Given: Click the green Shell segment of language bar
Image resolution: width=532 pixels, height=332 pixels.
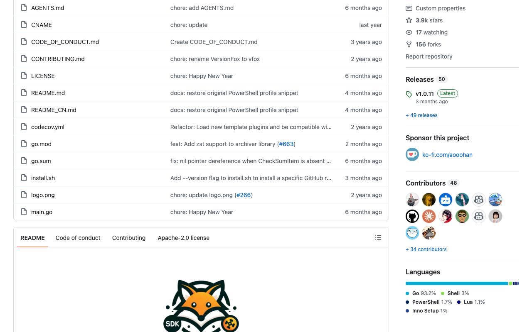Looking at the screenshot, I should 510,283.
